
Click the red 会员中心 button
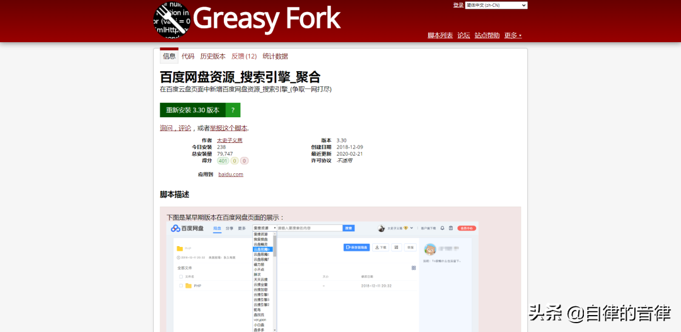click(x=467, y=228)
